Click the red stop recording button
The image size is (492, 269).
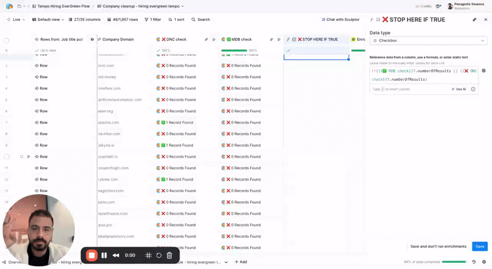(x=92, y=255)
